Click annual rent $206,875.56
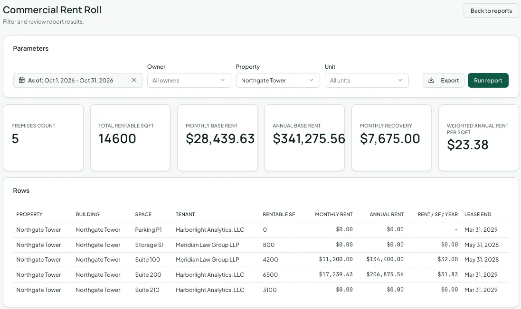Screen dimensions: 521x309 [x=385, y=274]
